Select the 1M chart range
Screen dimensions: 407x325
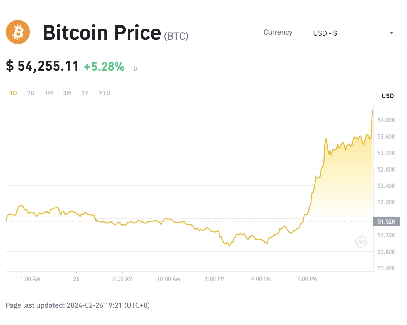point(49,93)
